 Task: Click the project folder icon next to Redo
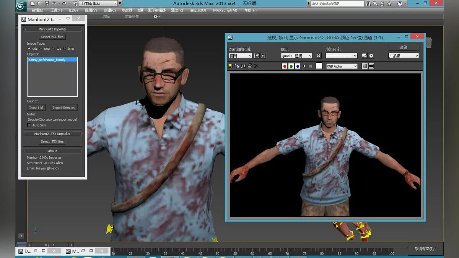(75, 4)
